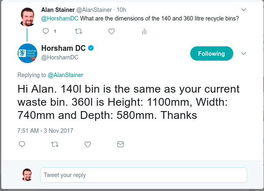Send Horsham DC tweet via direct message envelope
This screenshot has height=191, width=264.
[121, 144]
